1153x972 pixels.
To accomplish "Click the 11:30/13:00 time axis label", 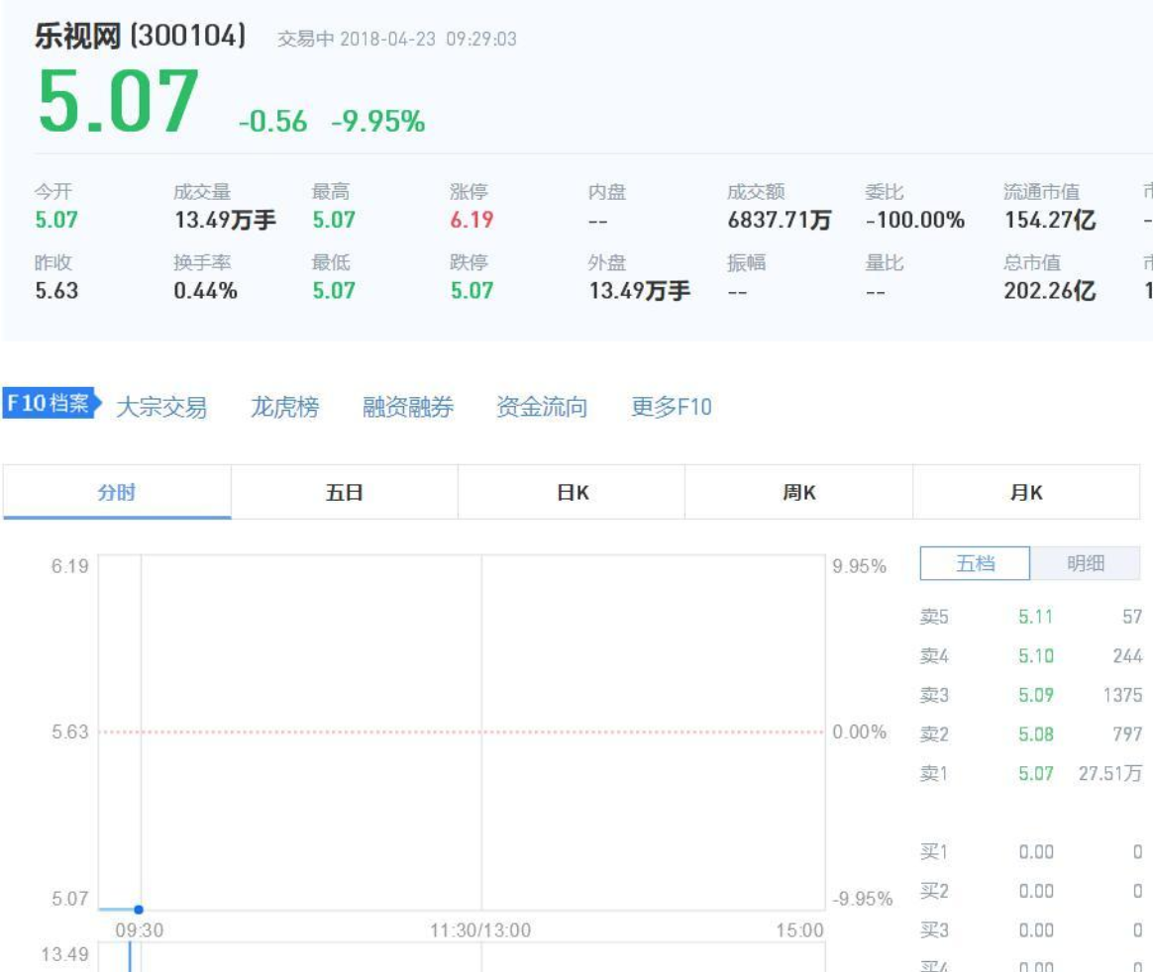I will 480,930.
